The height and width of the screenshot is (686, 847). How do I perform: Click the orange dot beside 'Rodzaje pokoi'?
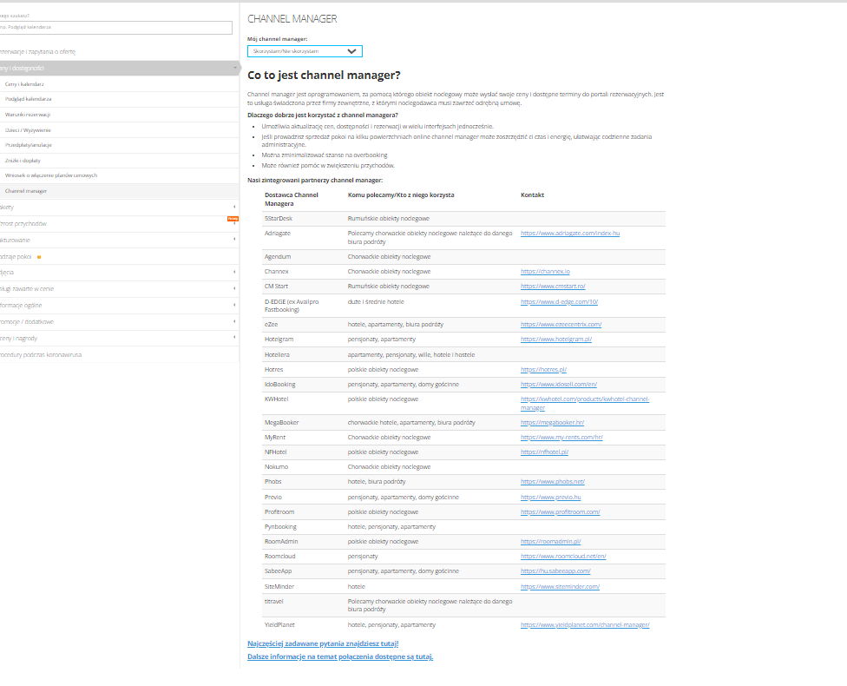[39, 256]
